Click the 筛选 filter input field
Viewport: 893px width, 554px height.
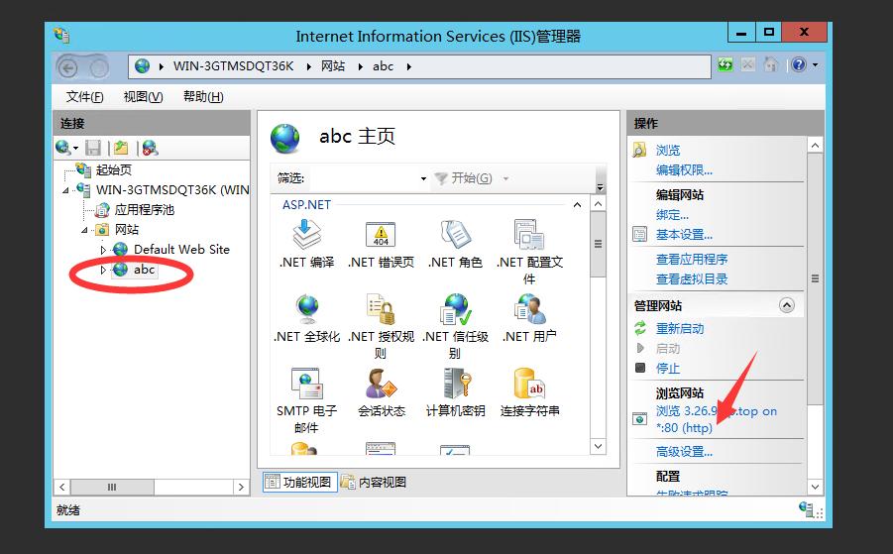tap(364, 178)
